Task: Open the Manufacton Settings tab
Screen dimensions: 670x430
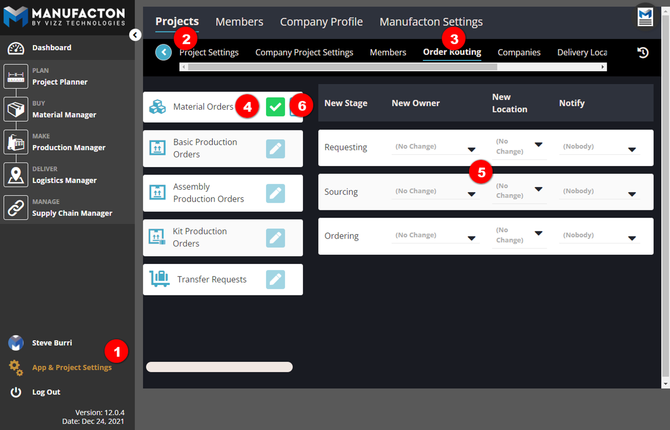Action: coord(431,22)
